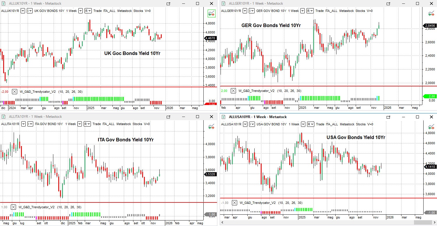
Task: Open the I chart-style dropdown in USA chart
Action: [x=251, y=124]
